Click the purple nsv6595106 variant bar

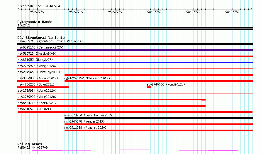[135, 50]
